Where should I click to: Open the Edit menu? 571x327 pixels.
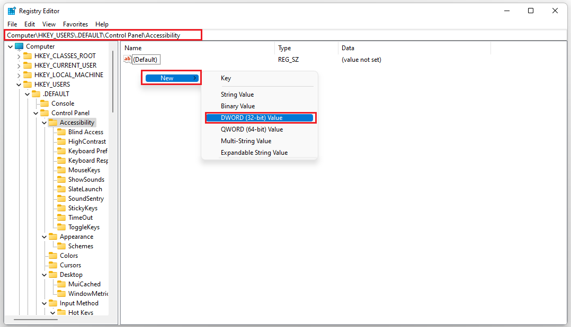coord(30,24)
